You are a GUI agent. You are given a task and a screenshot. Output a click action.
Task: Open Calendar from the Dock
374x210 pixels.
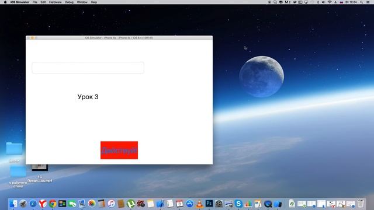[x=179, y=204]
